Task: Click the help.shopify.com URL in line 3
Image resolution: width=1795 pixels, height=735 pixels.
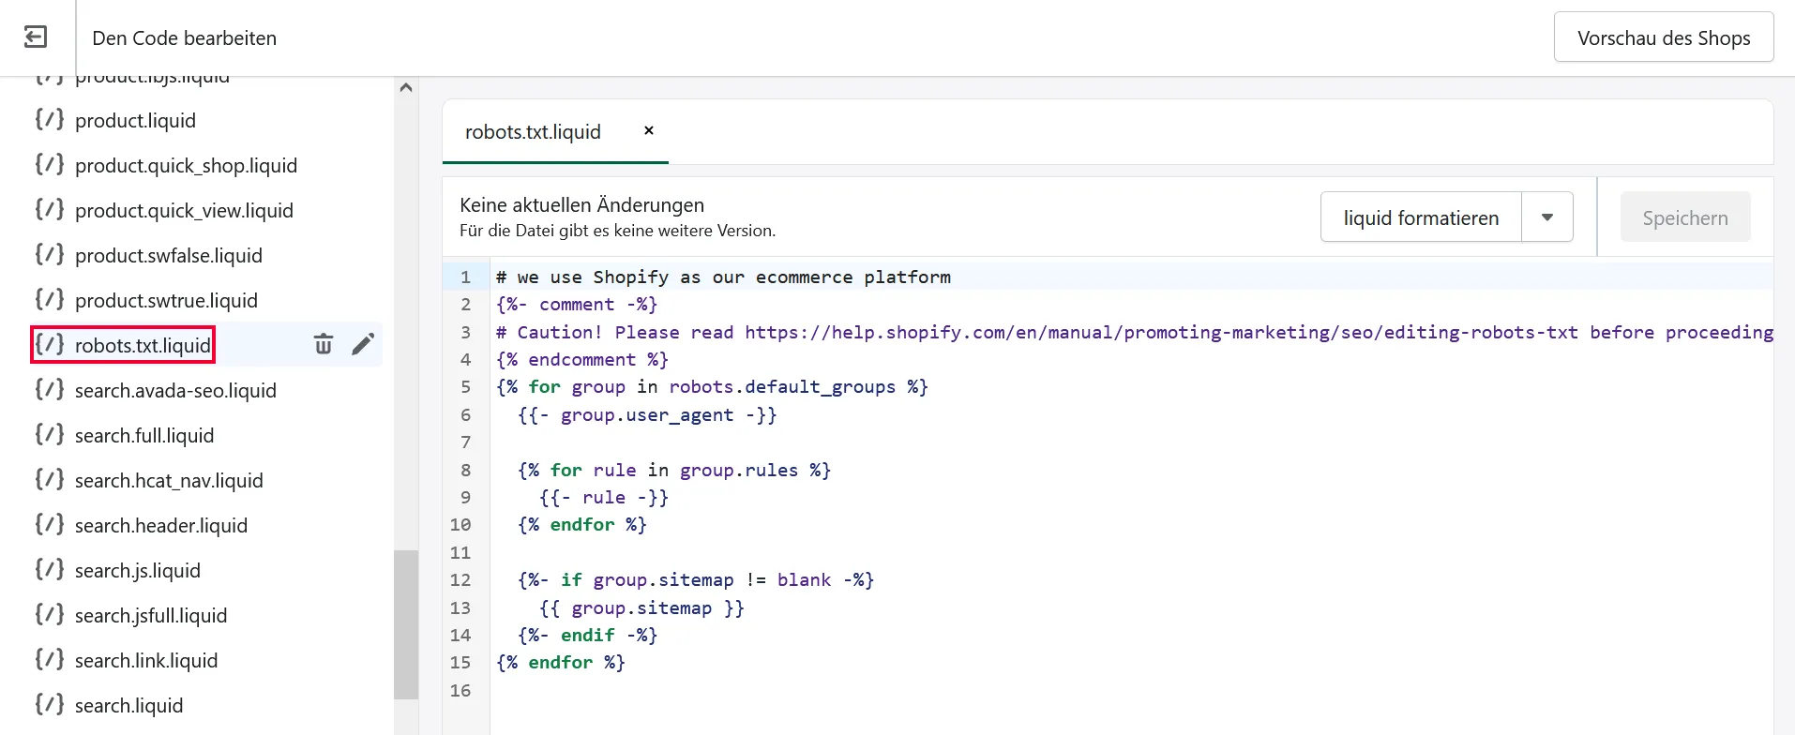Action: (1161, 332)
